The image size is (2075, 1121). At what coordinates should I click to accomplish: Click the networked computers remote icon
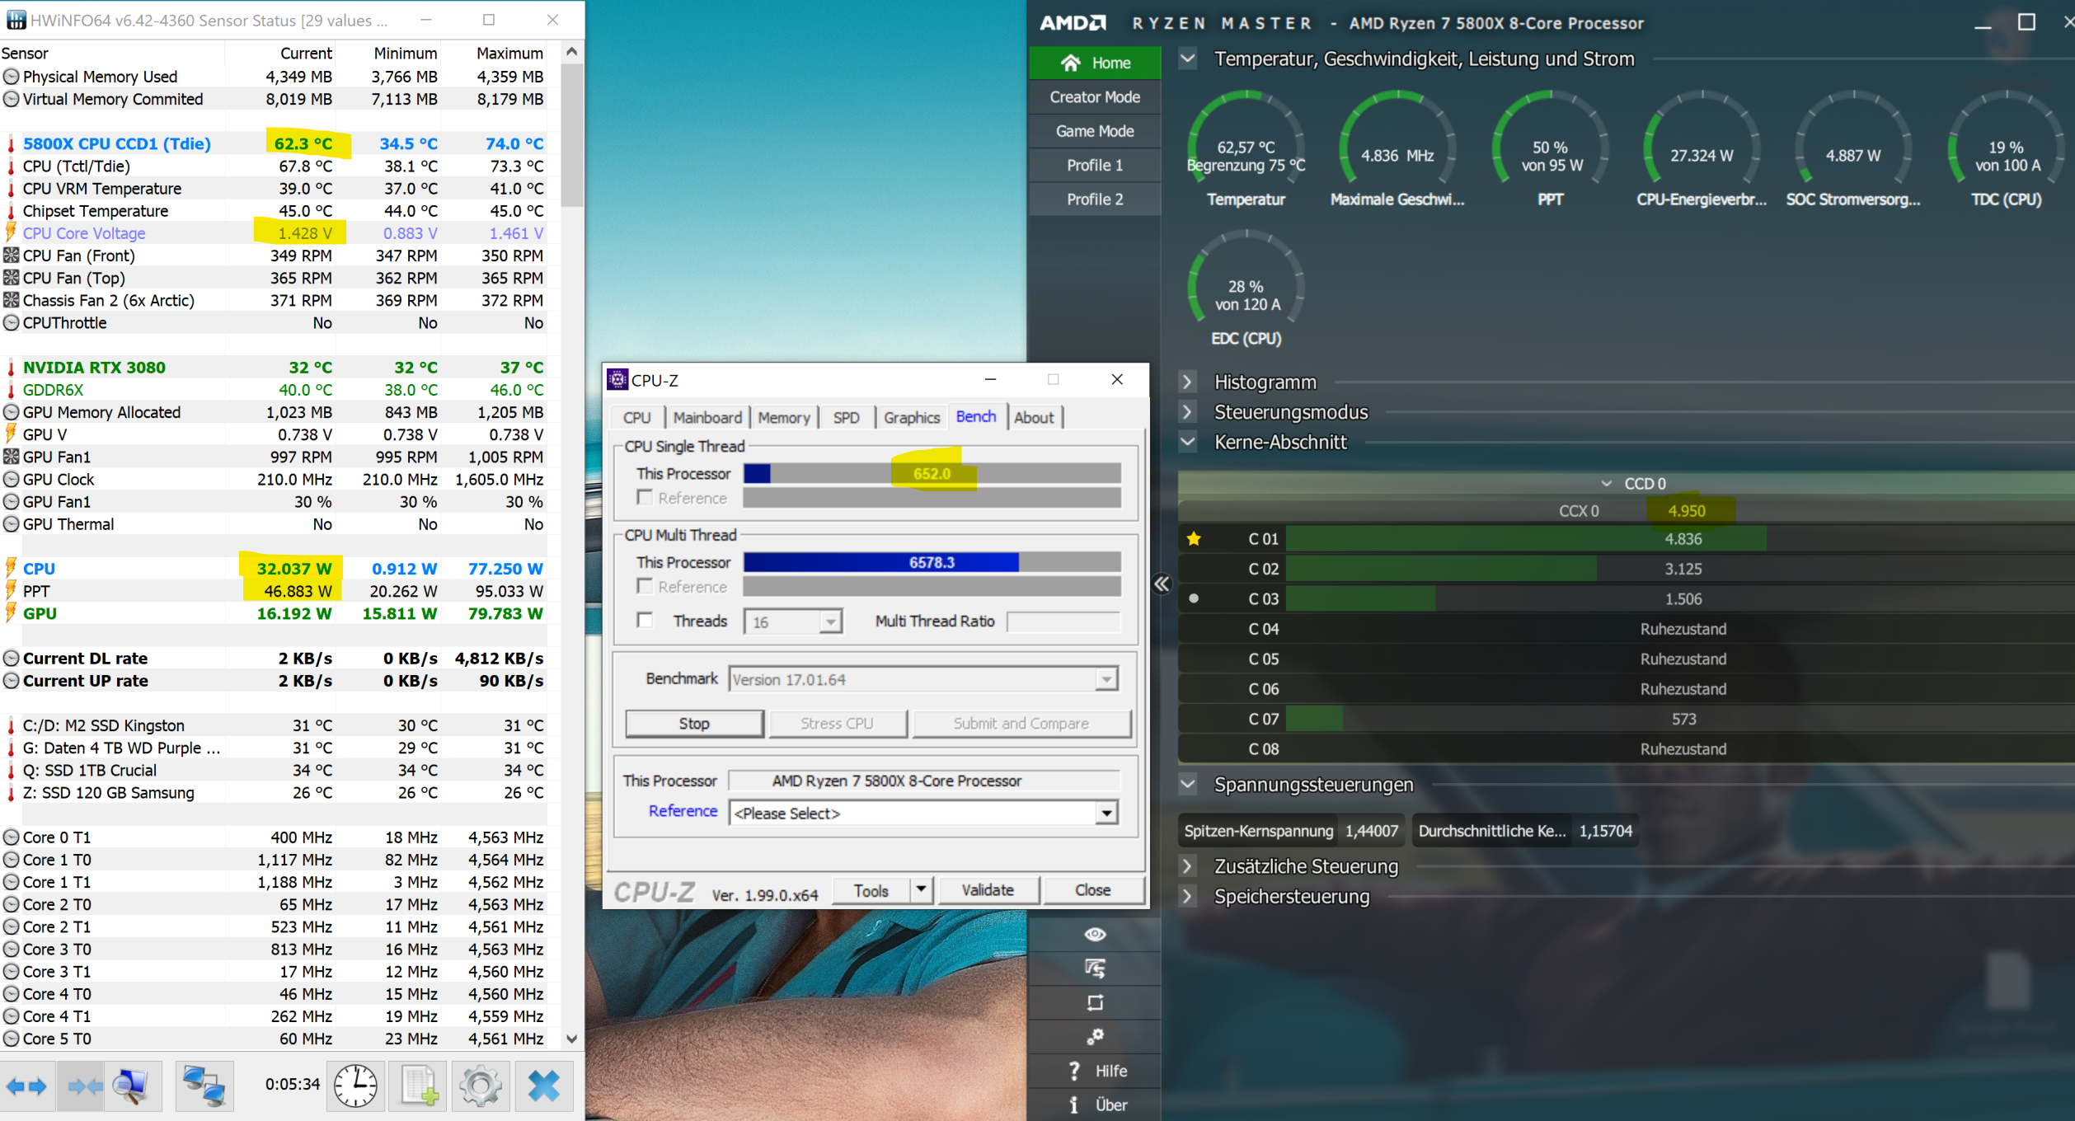coord(203,1086)
